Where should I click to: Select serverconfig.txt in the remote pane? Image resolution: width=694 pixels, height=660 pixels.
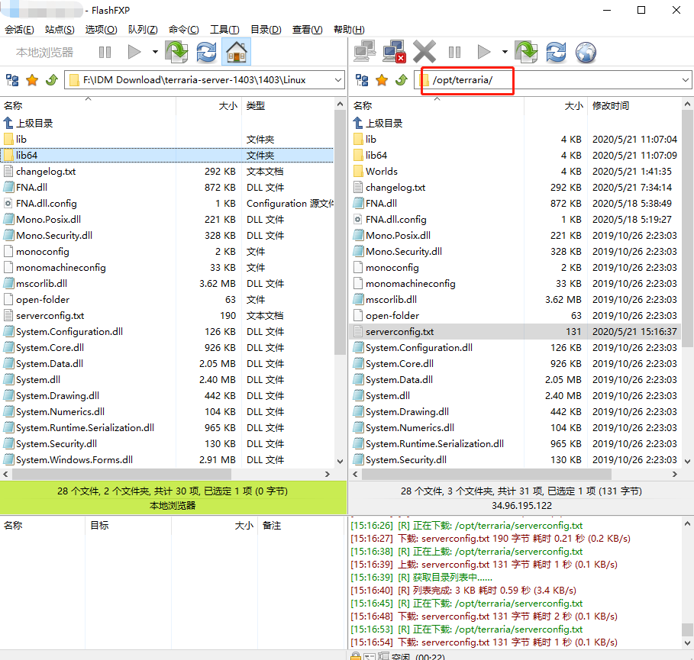coord(515,332)
